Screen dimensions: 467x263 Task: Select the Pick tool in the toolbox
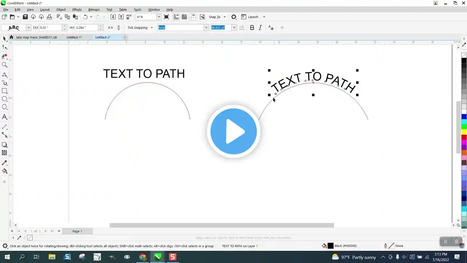tap(4, 39)
